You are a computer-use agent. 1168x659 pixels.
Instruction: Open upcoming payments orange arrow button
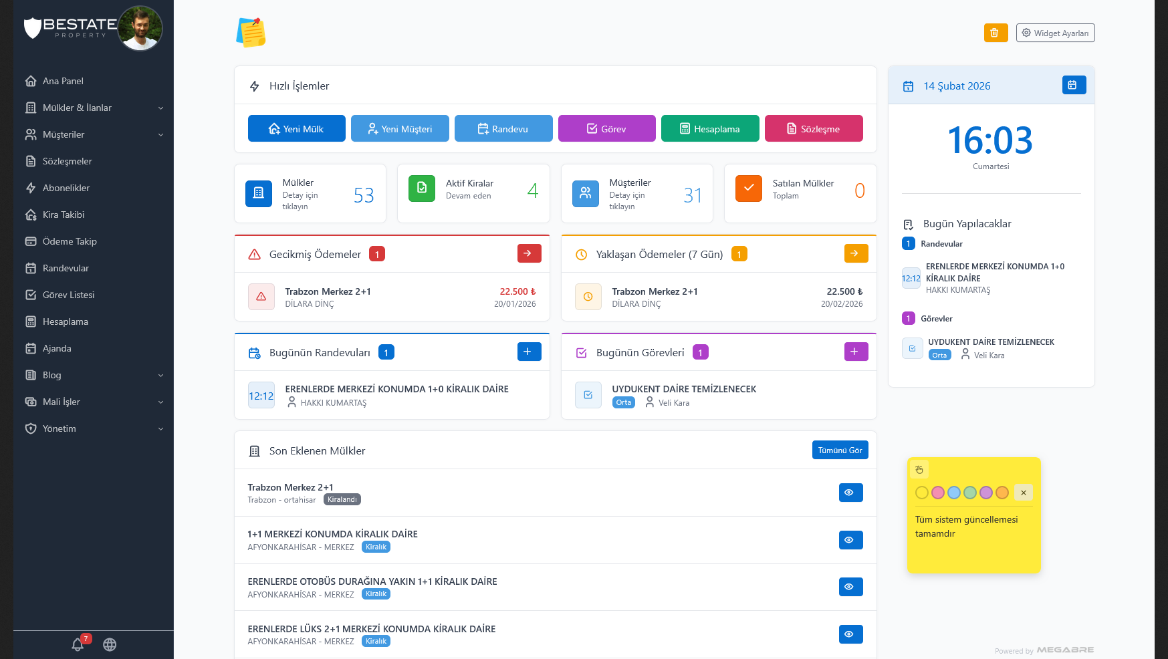[856, 253]
